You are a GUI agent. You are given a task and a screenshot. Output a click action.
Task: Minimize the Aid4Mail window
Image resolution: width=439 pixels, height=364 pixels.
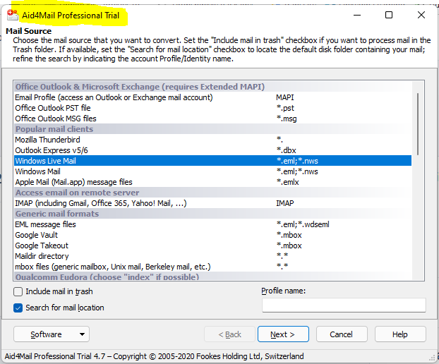tap(357, 15)
